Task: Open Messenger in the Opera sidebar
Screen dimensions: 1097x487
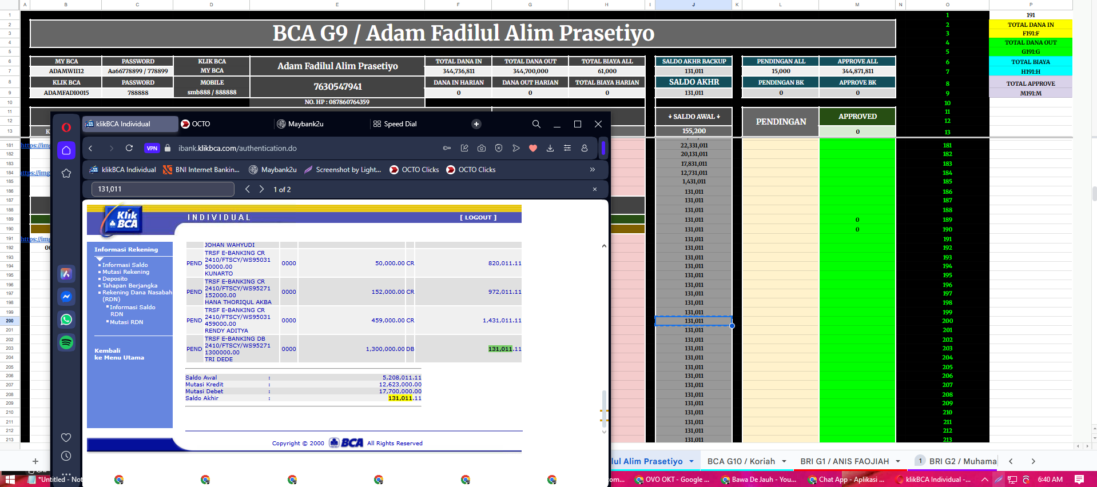Action: [x=66, y=297]
